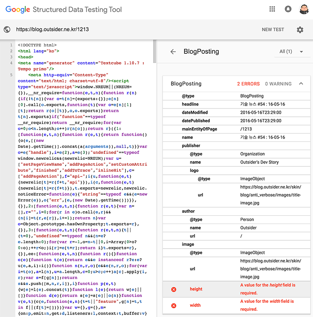
Task: Click the Organization type value
Action: click(x=252, y=154)
